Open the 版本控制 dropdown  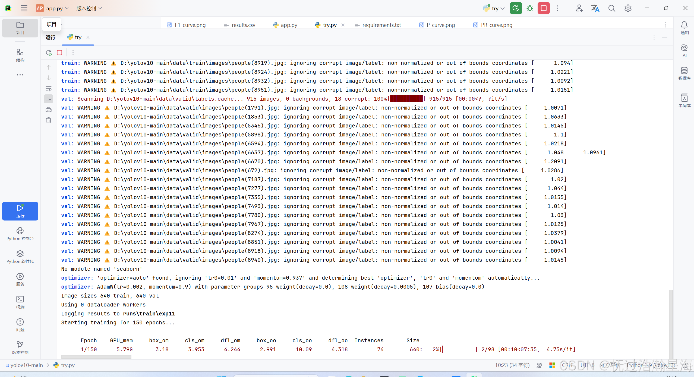89,8
